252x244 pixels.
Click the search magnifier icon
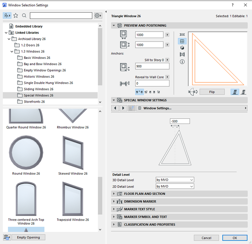point(24,16)
